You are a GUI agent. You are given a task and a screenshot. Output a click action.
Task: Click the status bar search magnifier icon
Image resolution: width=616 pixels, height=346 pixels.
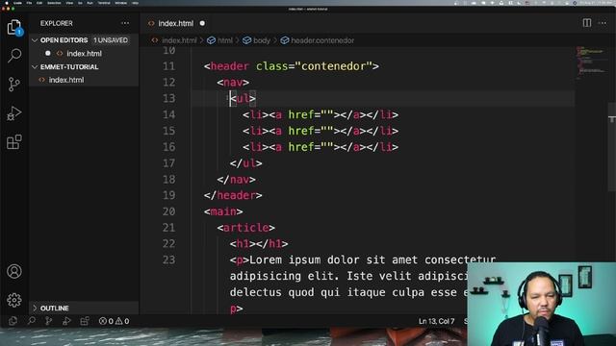click(x=32, y=321)
